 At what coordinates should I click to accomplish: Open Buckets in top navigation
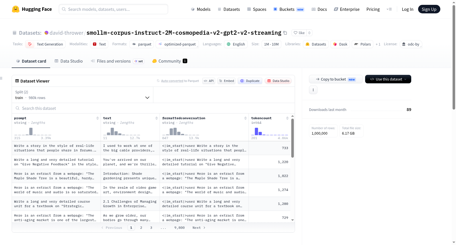point(289,9)
